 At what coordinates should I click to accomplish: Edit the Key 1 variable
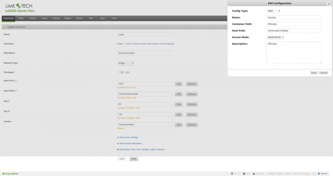point(178,104)
